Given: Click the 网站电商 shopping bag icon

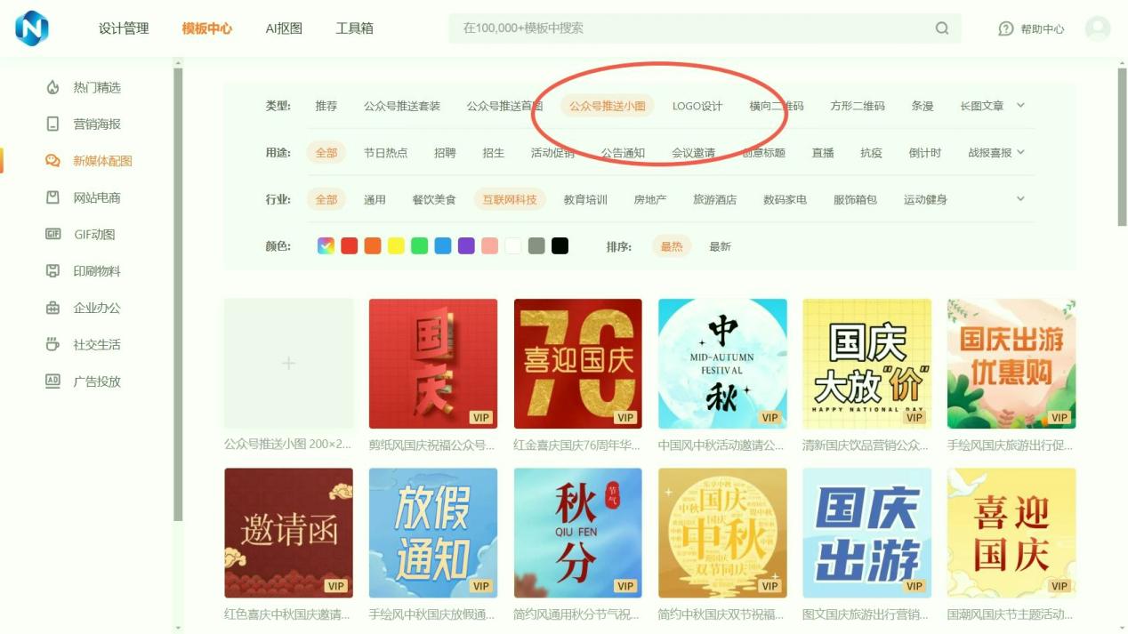Looking at the screenshot, I should tap(52, 197).
